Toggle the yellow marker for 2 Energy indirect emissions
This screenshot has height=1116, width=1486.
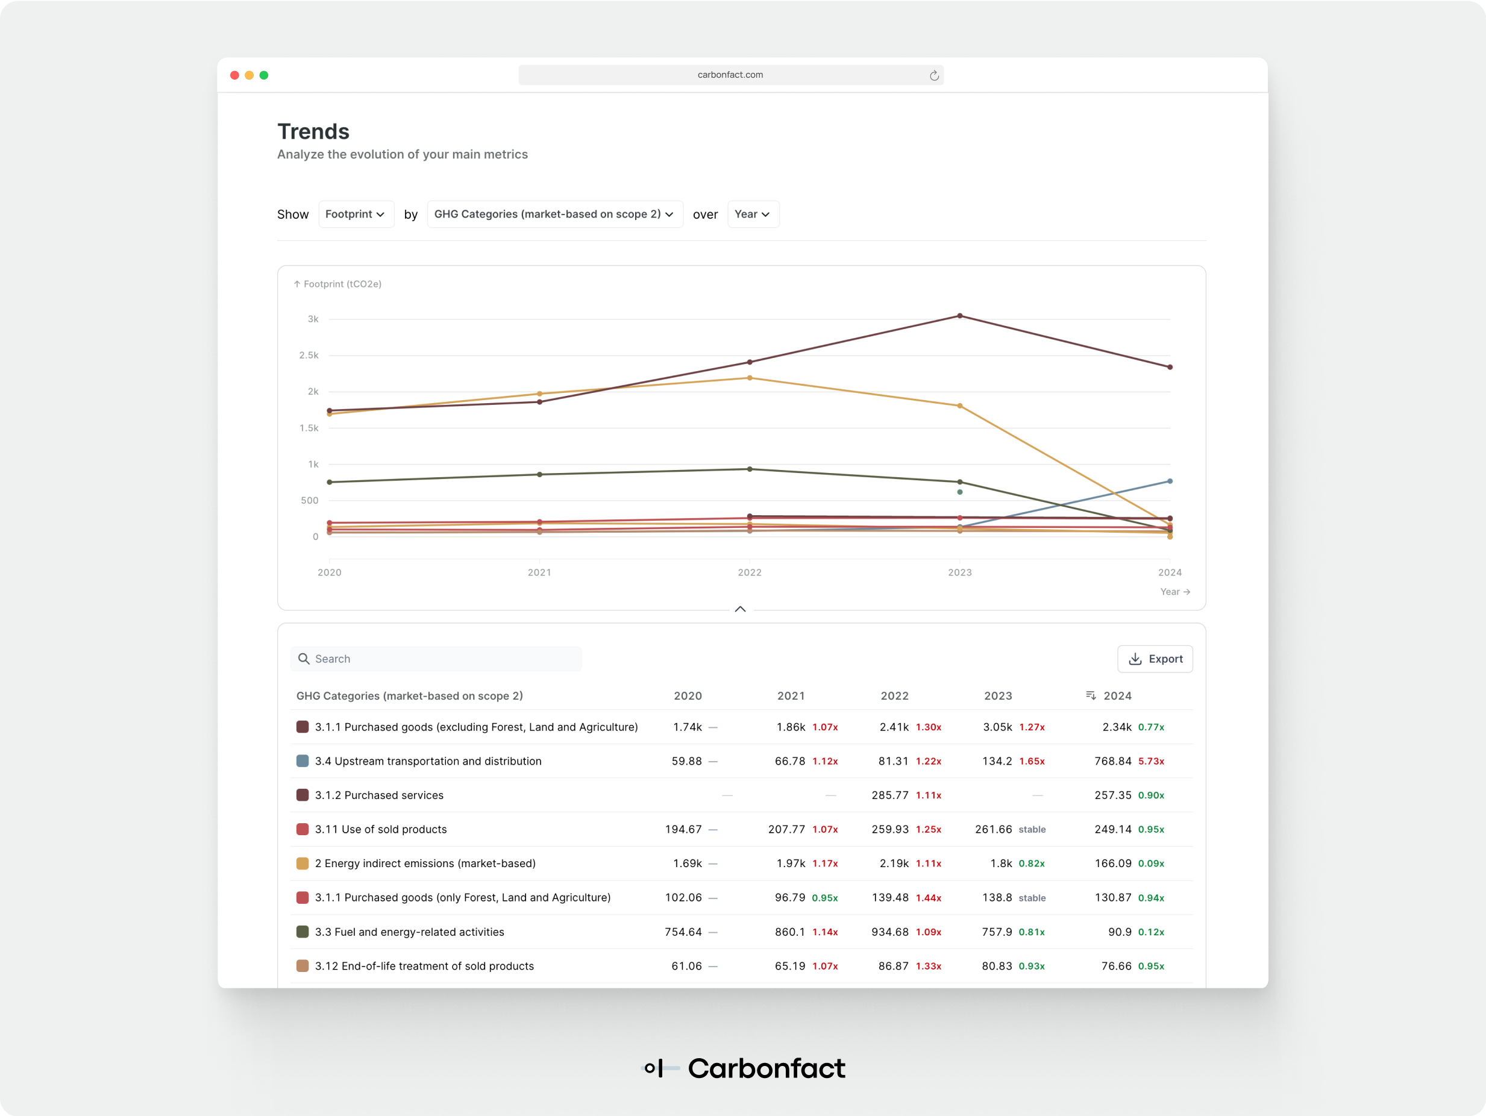coord(302,864)
